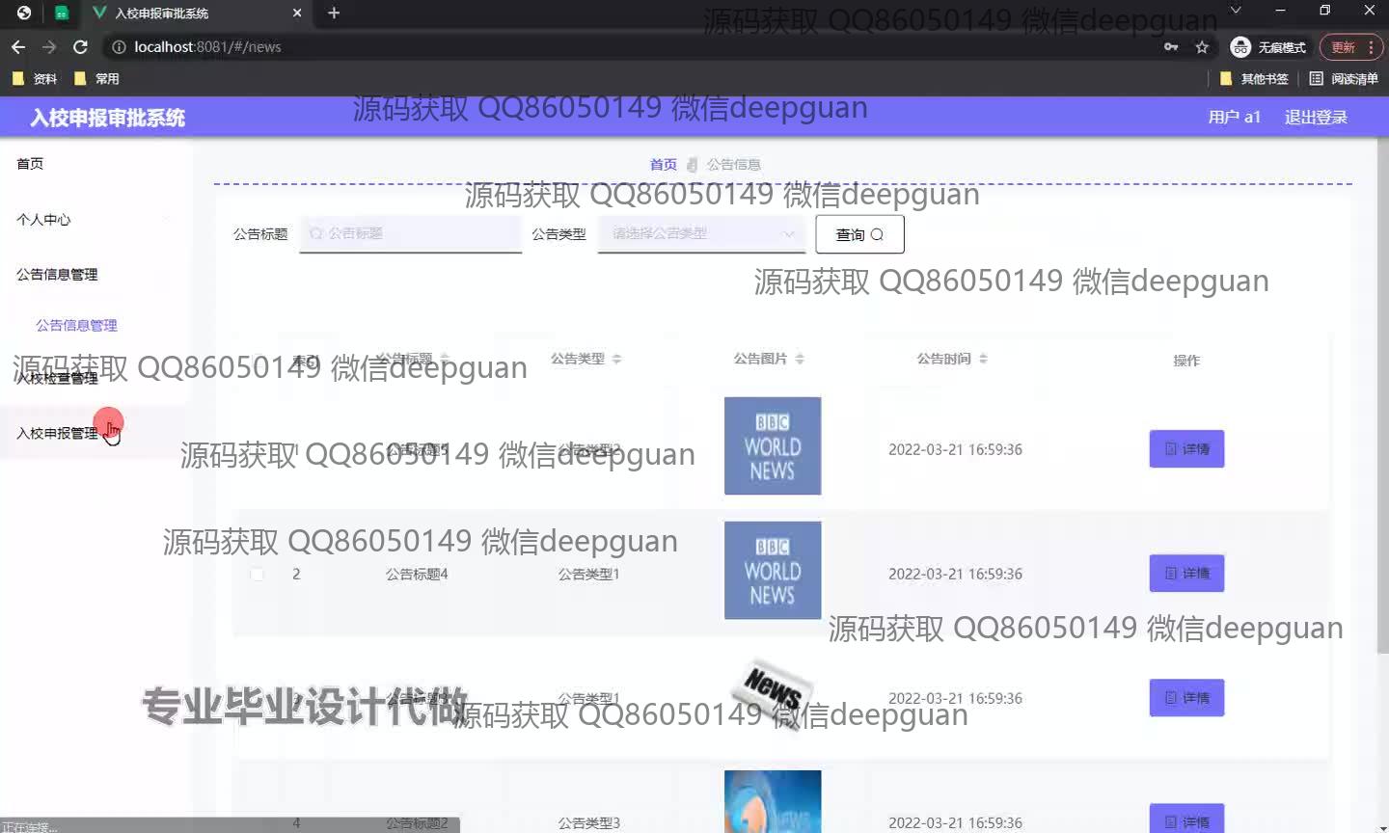Open 首页 in the sidebar
Viewport: 1389px width, 833px height.
tap(30, 164)
